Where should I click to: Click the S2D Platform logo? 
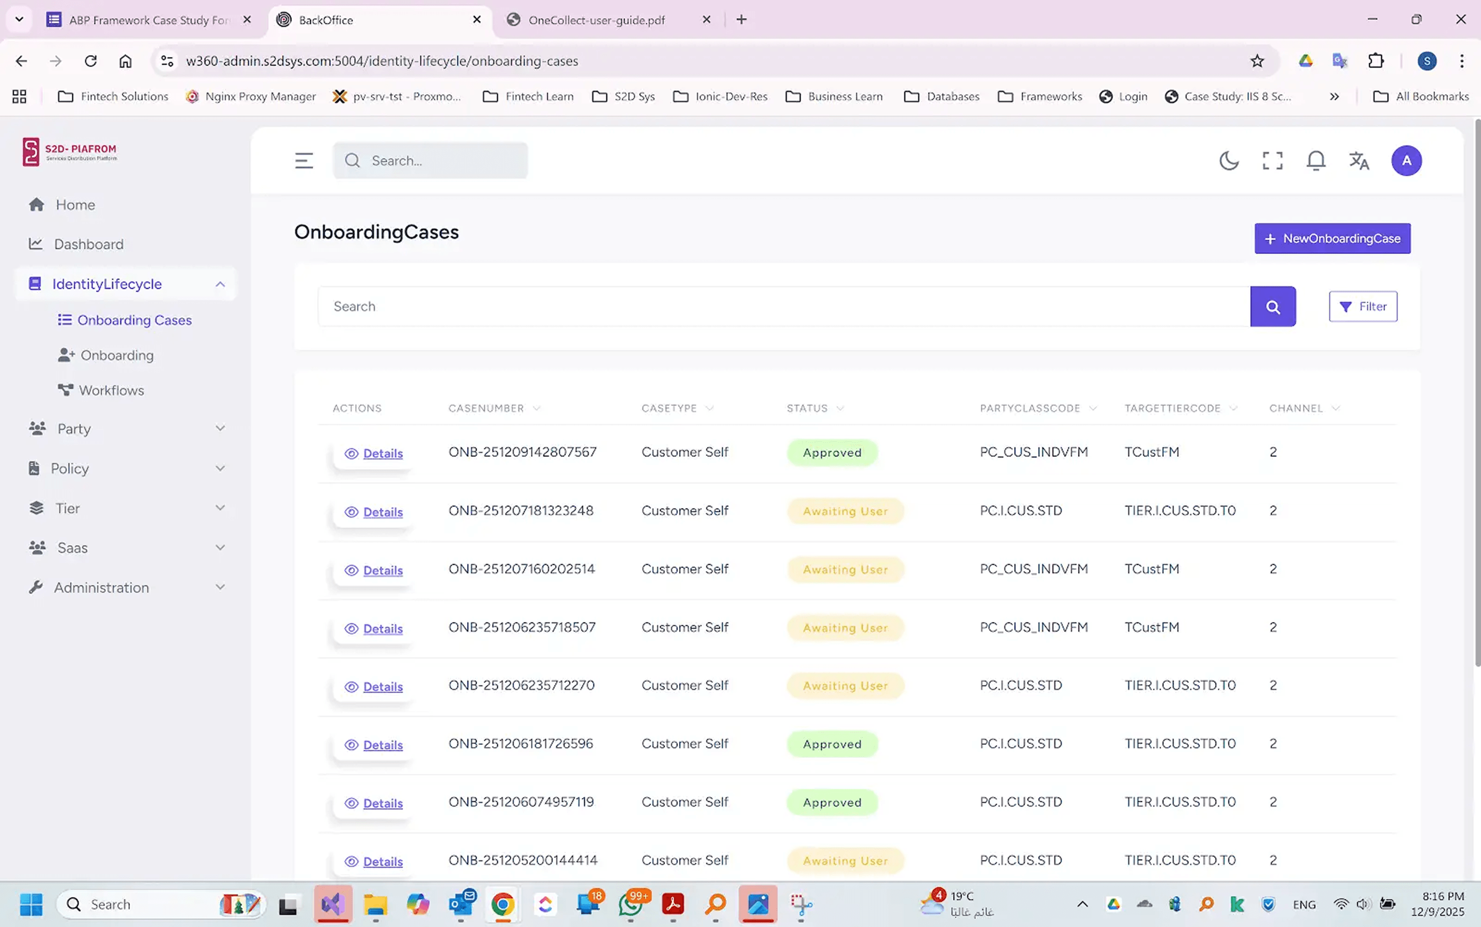(69, 151)
